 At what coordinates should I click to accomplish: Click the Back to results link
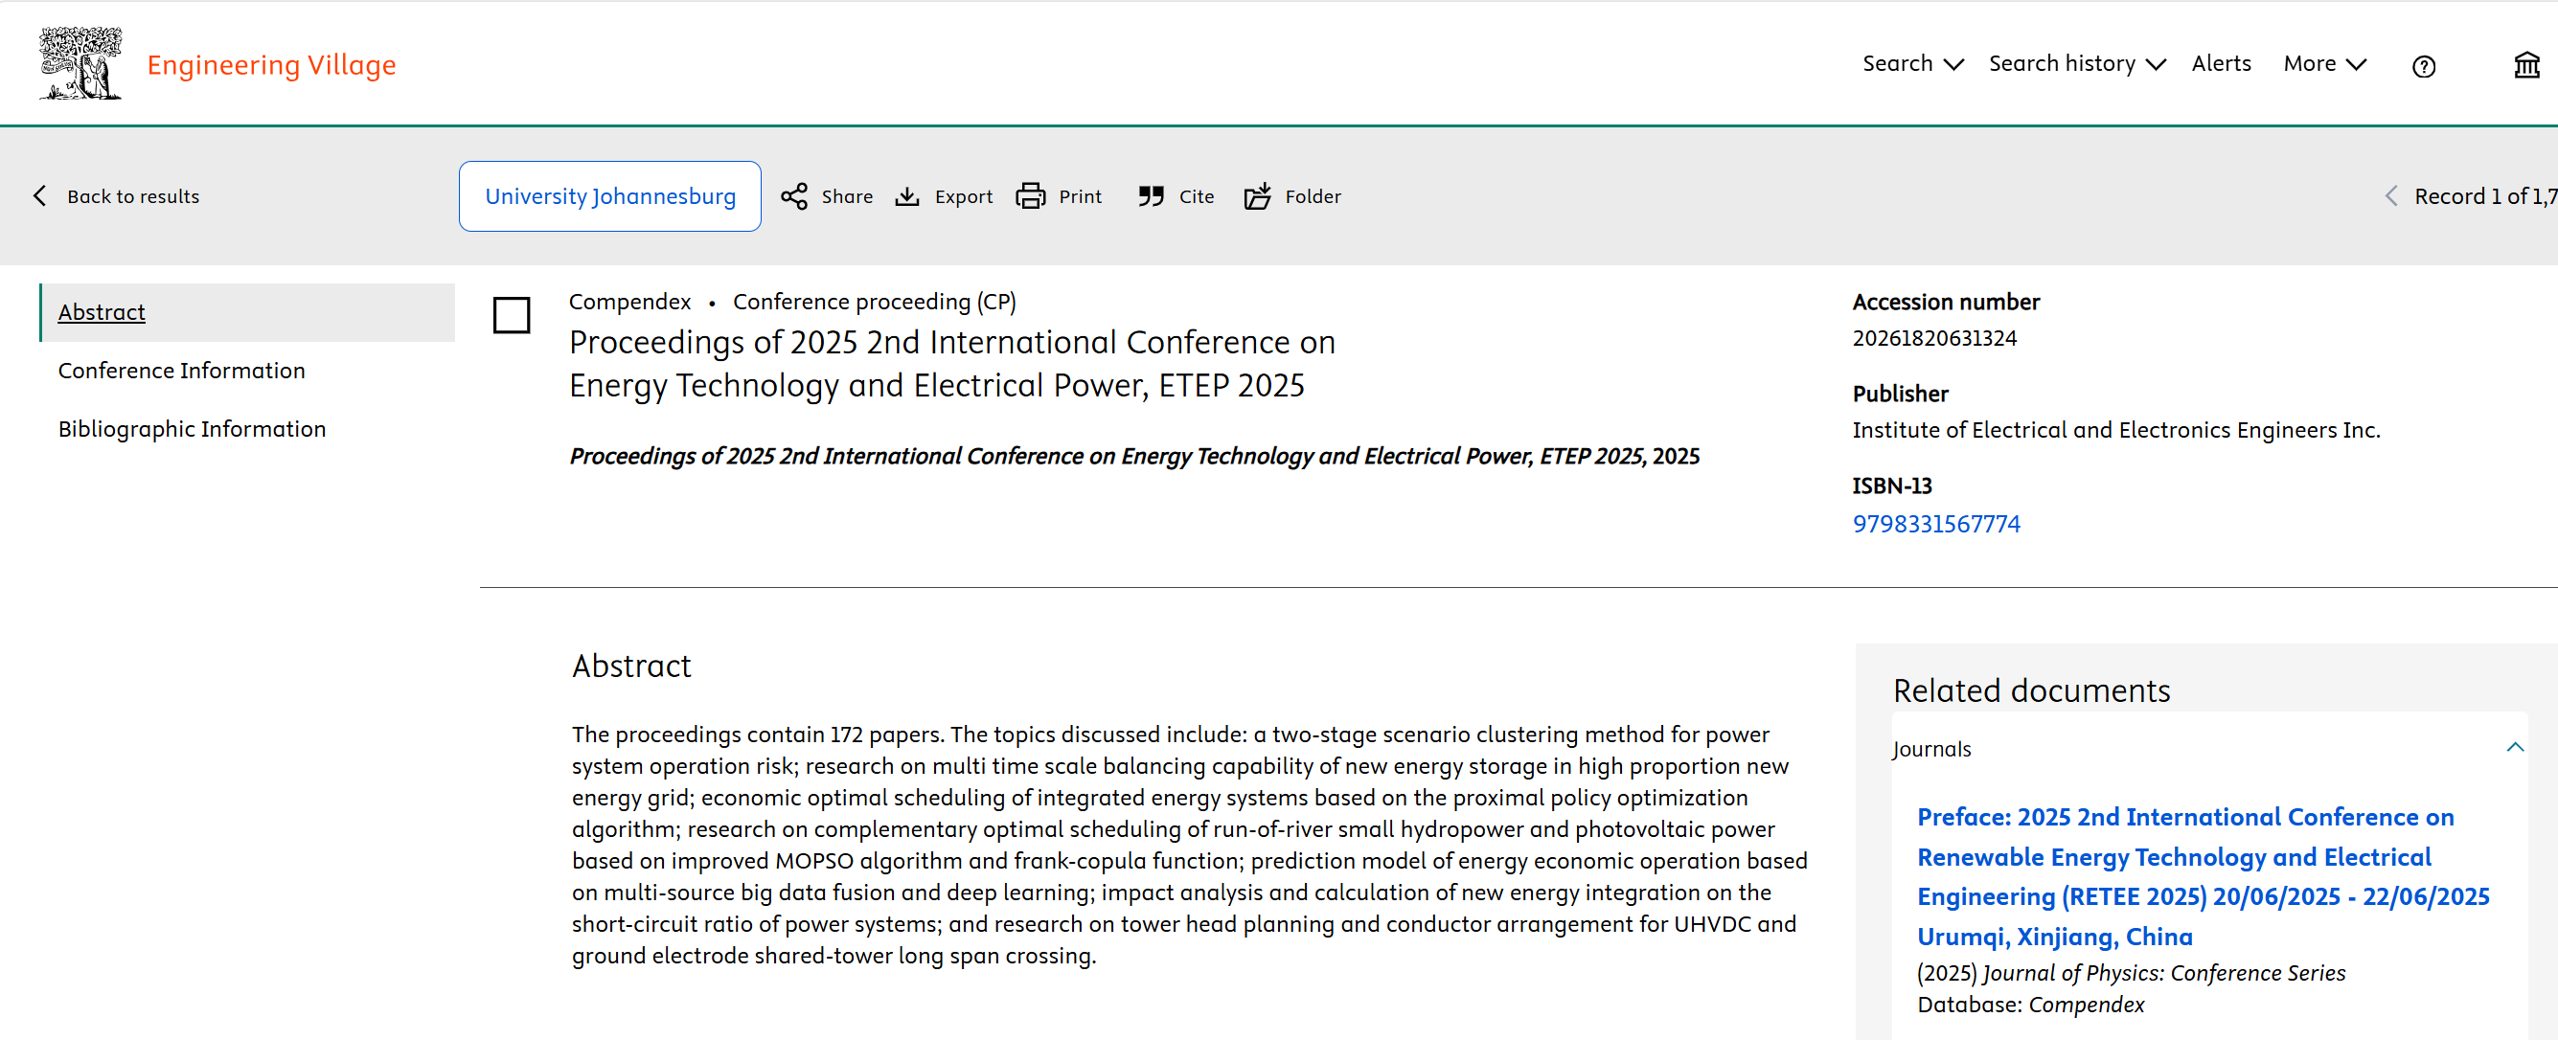pos(133,196)
